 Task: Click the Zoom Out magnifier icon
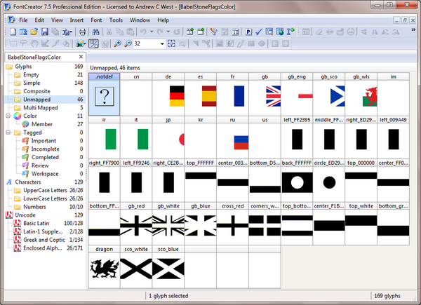(128, 43)
